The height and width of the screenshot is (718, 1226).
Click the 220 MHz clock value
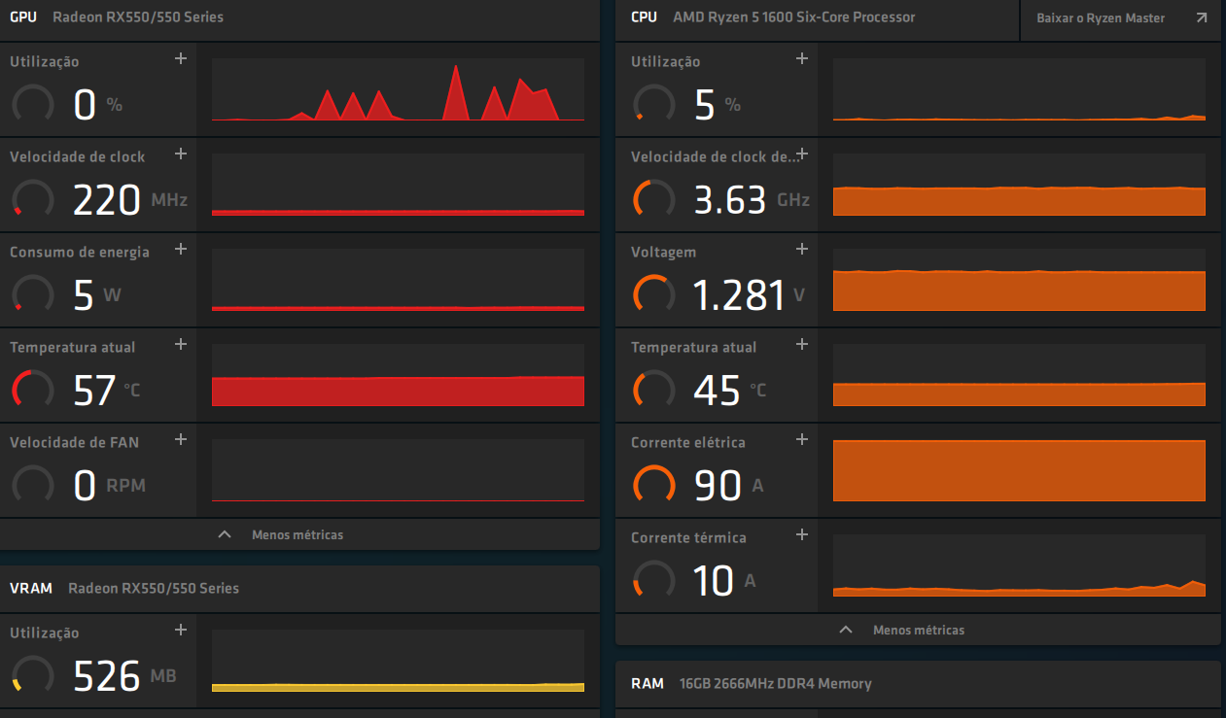click(x=130, y=200)
